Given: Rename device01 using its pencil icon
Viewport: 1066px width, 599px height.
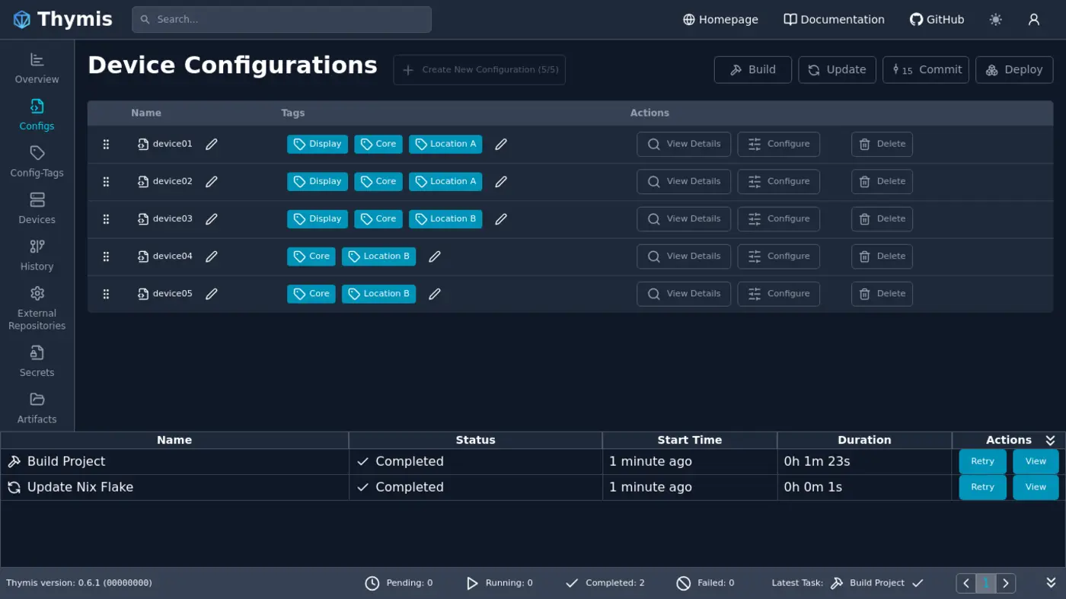Looking at the screenshot, I should (x=211, y=143).
